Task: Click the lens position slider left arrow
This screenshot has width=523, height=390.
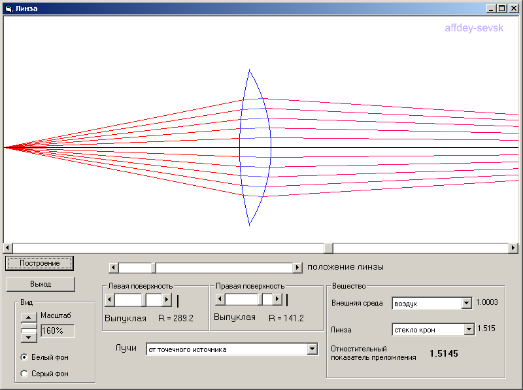Action: pyautogui.click(x=113, y=268)
